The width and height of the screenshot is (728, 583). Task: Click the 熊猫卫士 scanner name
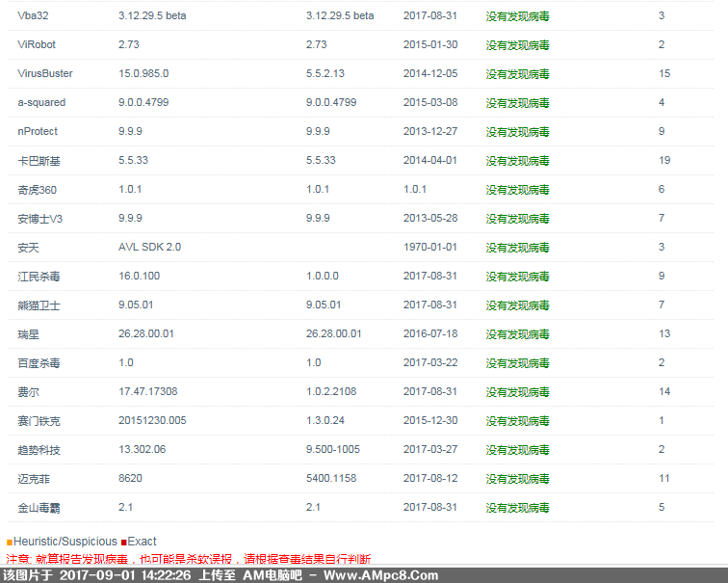pos(39,305)
